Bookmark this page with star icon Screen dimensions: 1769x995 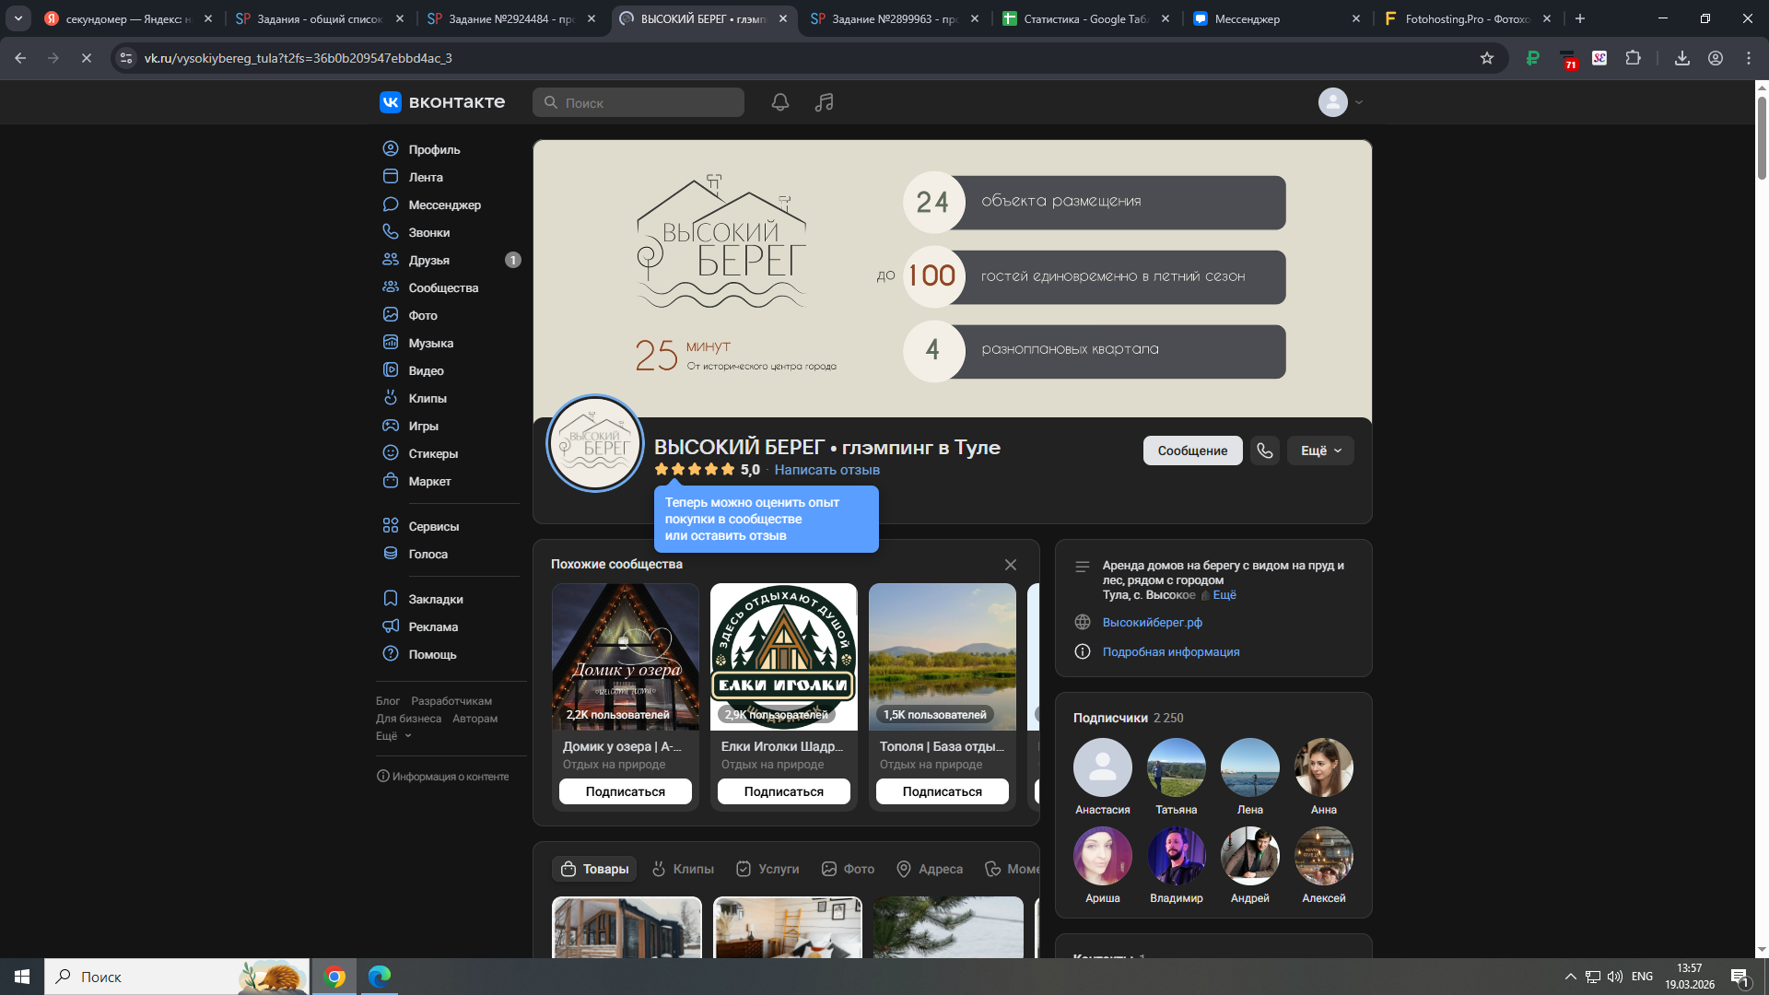[1486, 58]
